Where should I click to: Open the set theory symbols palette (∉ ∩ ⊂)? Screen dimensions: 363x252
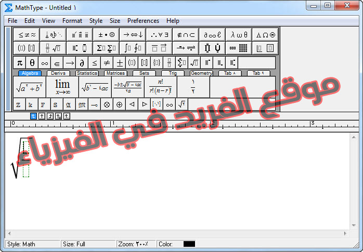[186, 35]
